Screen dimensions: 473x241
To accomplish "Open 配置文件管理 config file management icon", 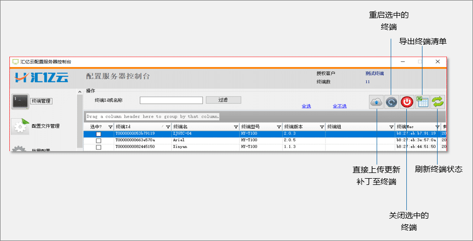I will [20, 126].
